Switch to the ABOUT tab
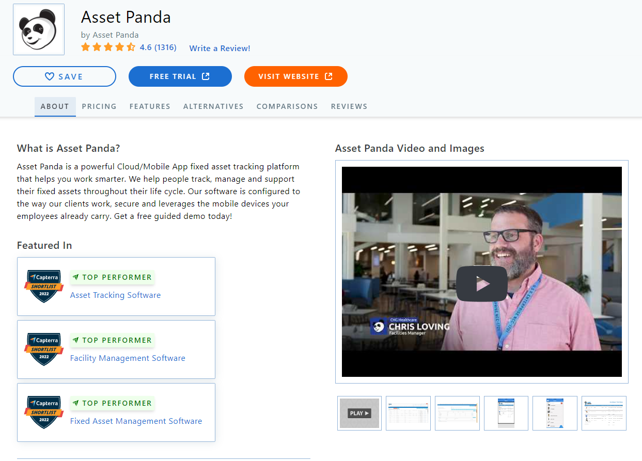Image resolution: width=642 pixels, height=461 pixels. 55,106
